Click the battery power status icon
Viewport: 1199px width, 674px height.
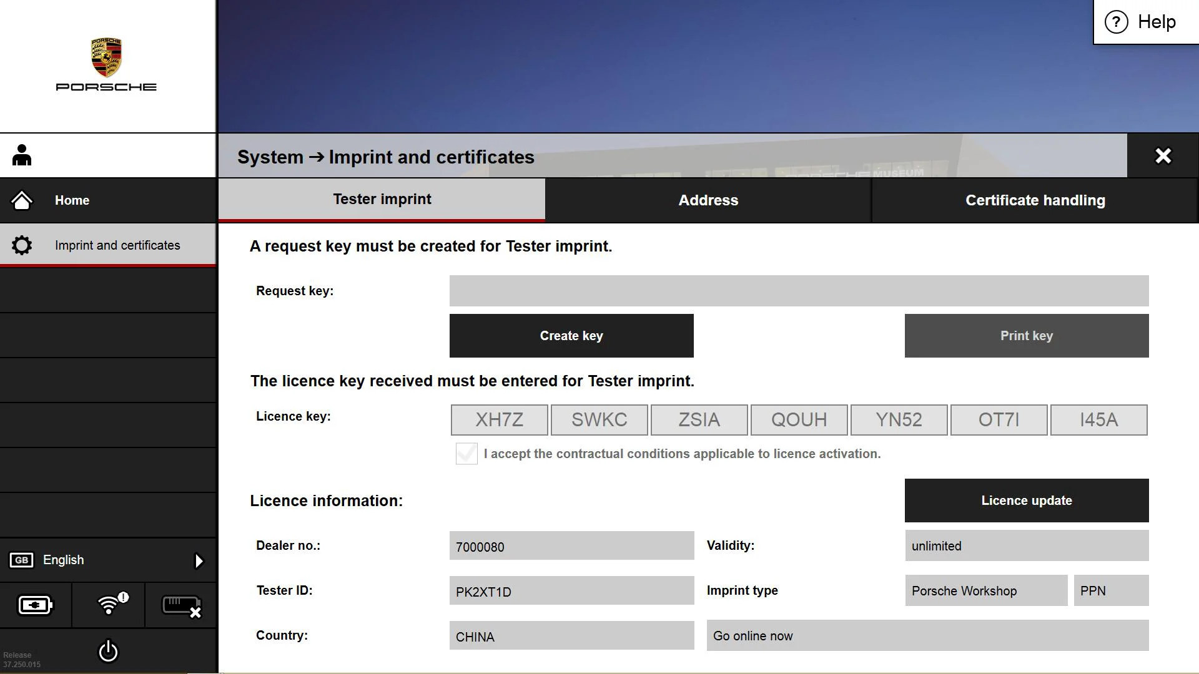point(36,605)
